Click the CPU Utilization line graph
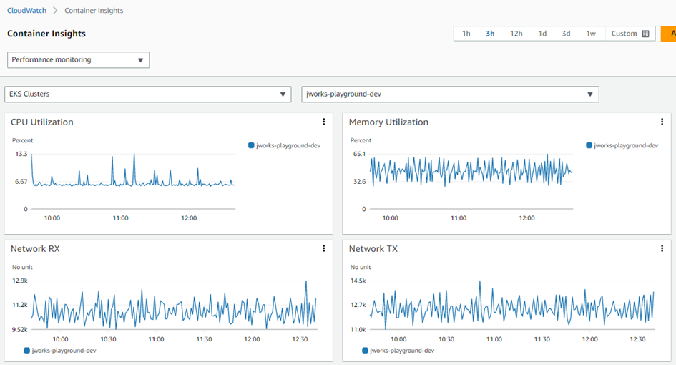Viewport: 676px width, 365px height. 133,170
